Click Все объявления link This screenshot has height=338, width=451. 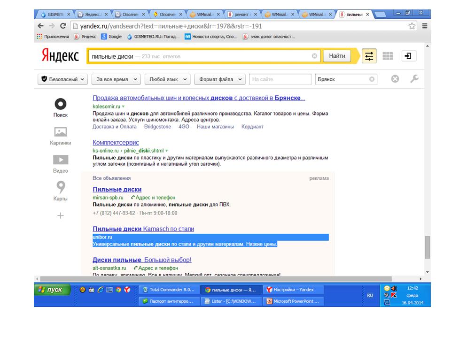(112, 178)
